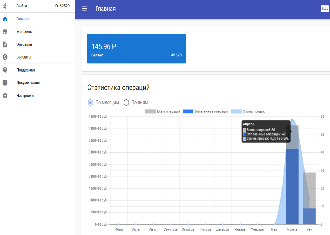Click the question mark Поддержка icon
This screenshot has height=235, width=330.
(5, 70)
